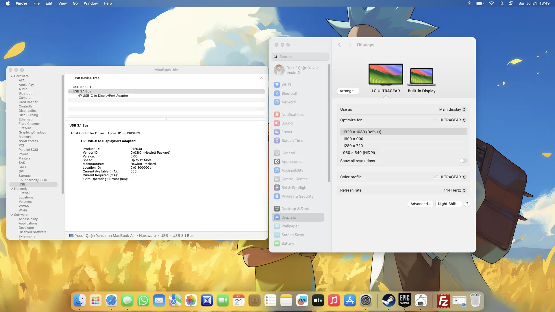Image resolution: width=555 pixels, height=312 pixels.
Task: Collapse the selected USB 3.1 Bus row
Action: coord(70,92)
